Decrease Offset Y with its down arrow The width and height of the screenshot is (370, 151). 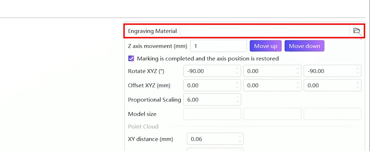pyautogui.click(x=298, y=88)
